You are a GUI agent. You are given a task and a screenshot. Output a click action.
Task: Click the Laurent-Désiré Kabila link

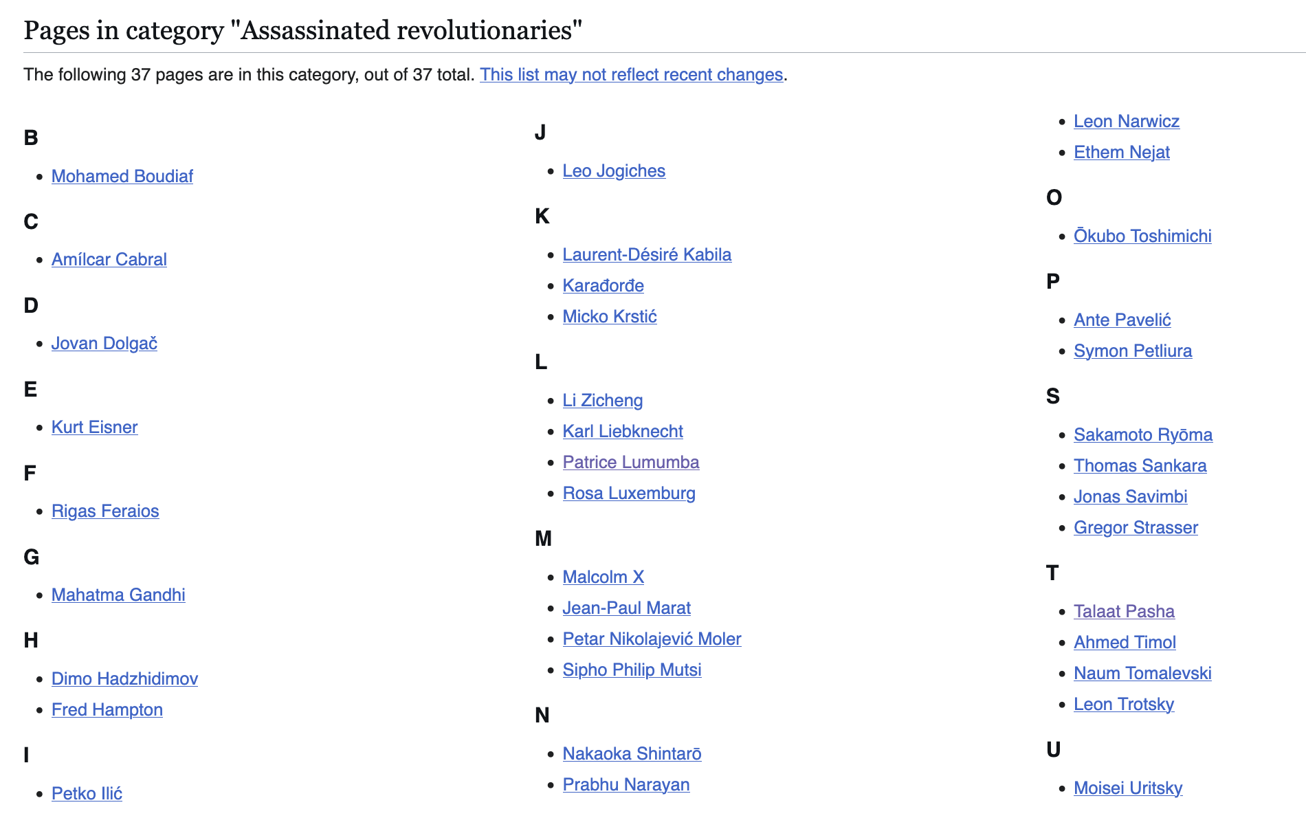(646, 255)
